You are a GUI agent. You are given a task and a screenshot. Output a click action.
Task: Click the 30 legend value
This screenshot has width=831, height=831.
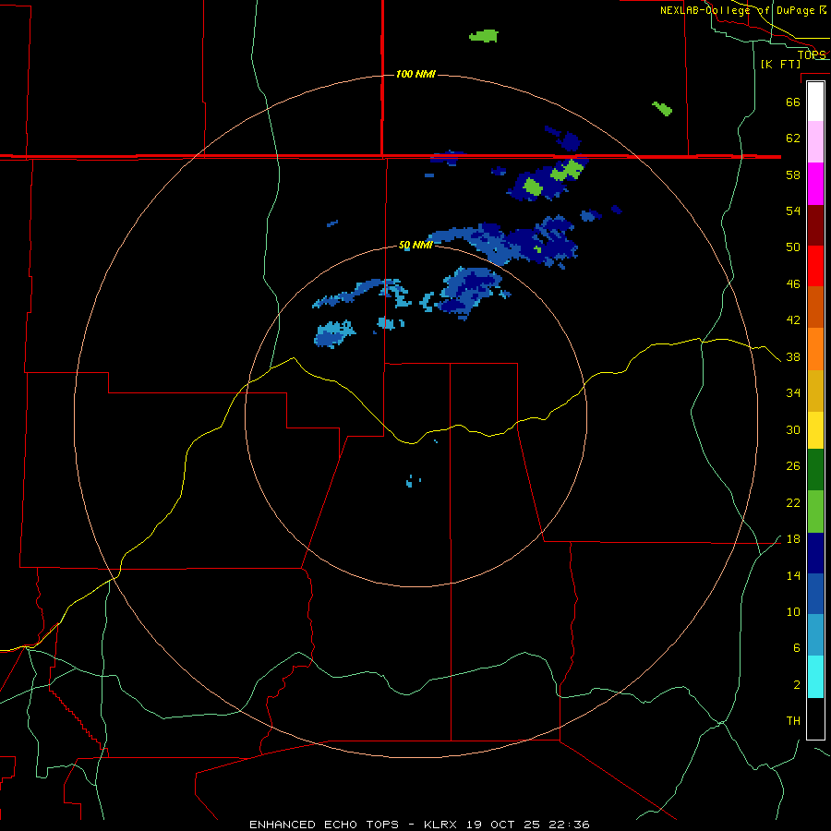[x=793, y=429]
